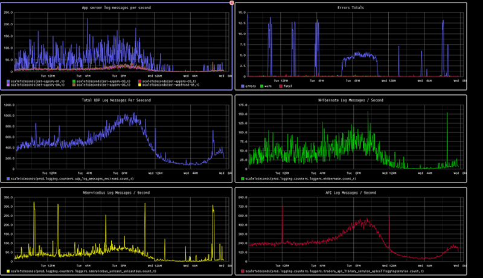Click the yellow set-webfront-01 legend swatch
This screenshot has height=278, width=483.
[138, 85]
